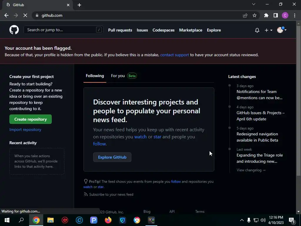301x226 pixels.
Task: Click Chrome icon in taskbar
Action: pos(36,220)
